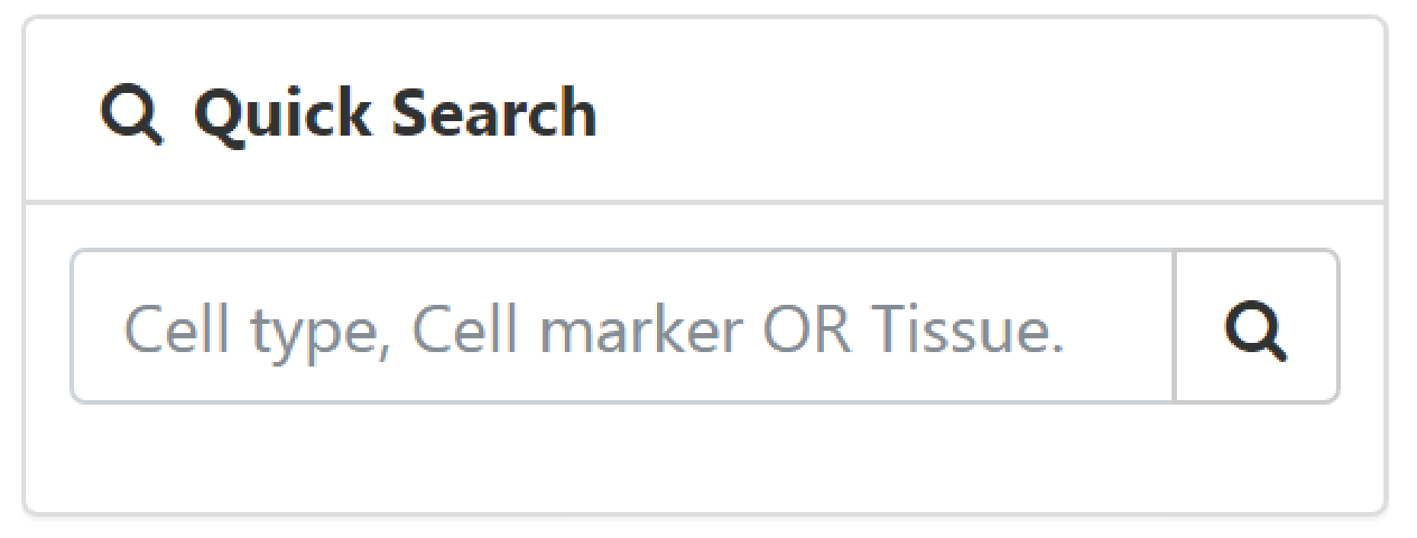Click the magnifier icon beside Quick Search heading
Viewport: 1417px width, 538px height.
pos(131,114)
